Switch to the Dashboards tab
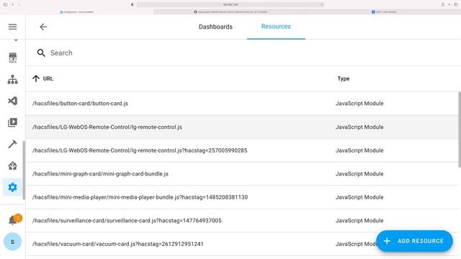The height and width of the screenshot is (259, 461). [215, 27]
